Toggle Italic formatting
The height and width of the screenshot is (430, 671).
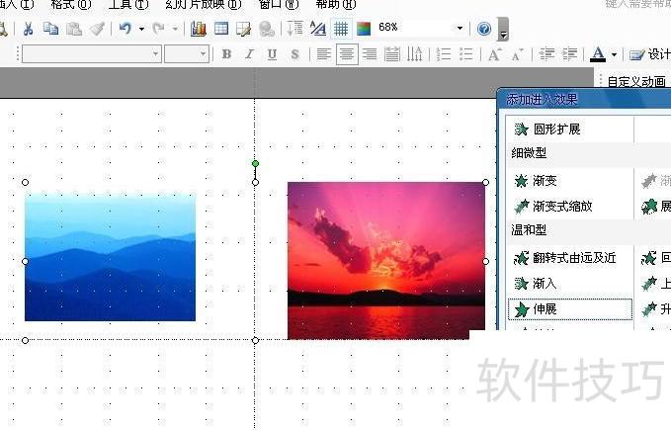pos(249,54)
